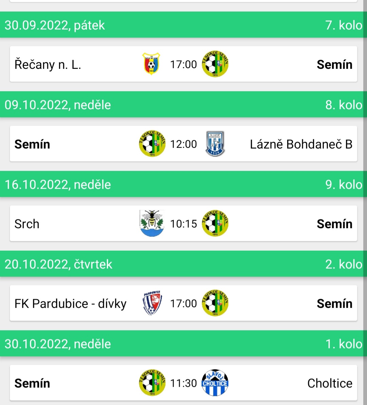Screen dimensions: 367x405
Task: Open the 10:15 Srch match time
Action: (183, 224)
